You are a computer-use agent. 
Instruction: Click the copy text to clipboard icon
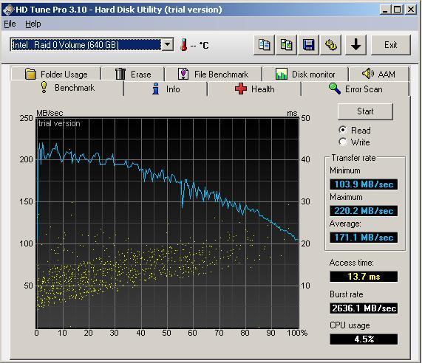[x=264, y=45]
